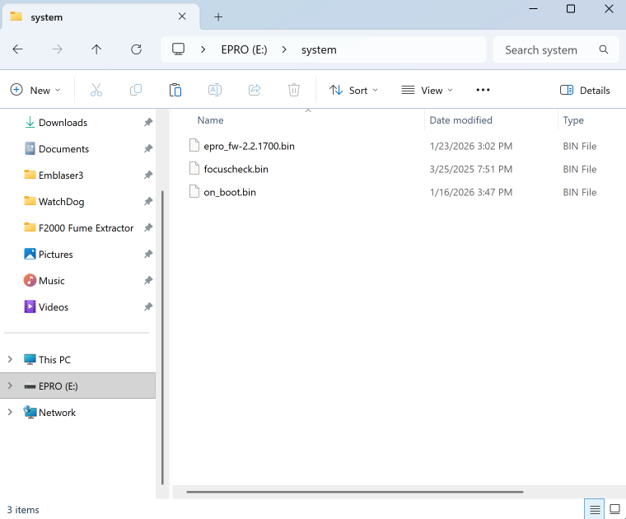This screenshot has height=519, width=626.
Task: Create new item with New button
Action: click(x=34, y=90)
